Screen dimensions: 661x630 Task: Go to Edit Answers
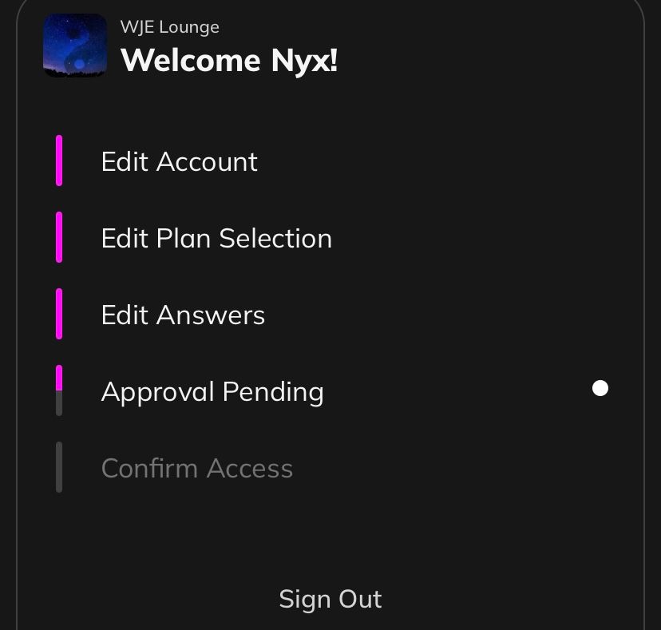click(x=183, y=315)
